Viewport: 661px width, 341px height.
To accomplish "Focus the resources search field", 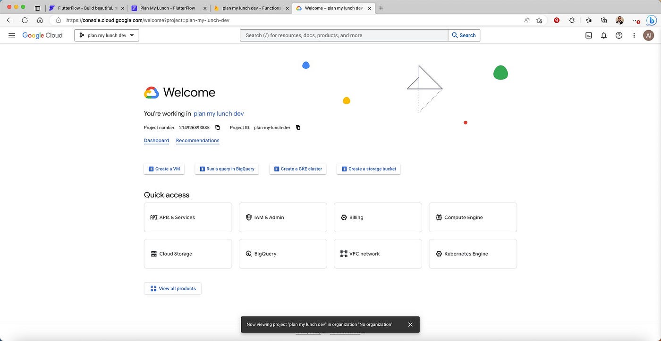I will [x=344, y=35].
